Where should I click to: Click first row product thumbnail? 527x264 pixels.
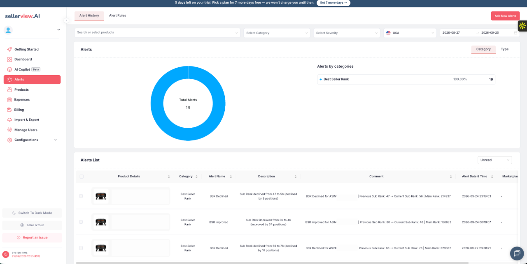pos(101,196)
